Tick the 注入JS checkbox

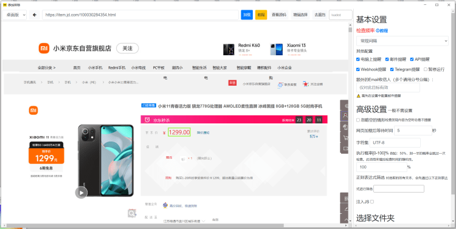(372, 202)
